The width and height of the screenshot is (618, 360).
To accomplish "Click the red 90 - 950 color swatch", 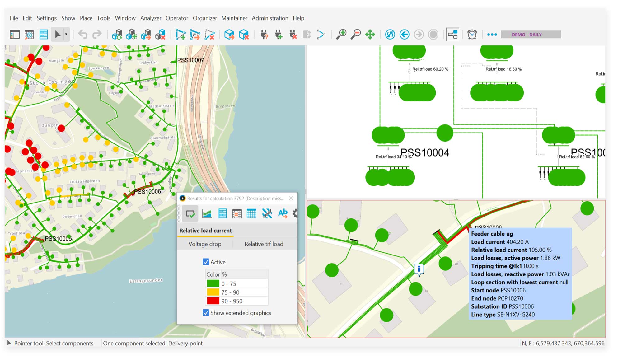I will [x=213, y=301].
